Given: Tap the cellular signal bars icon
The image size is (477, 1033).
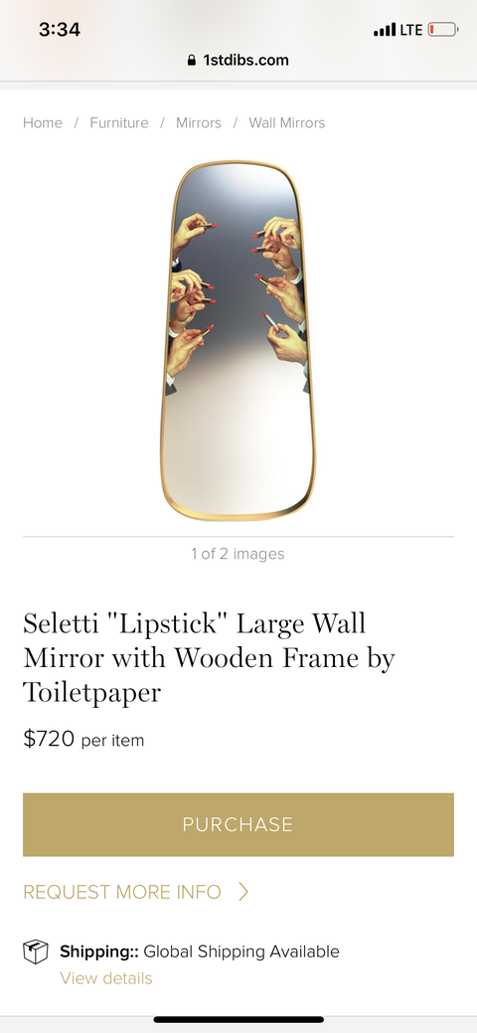Looking at the screenshot, I should (385, 30).
